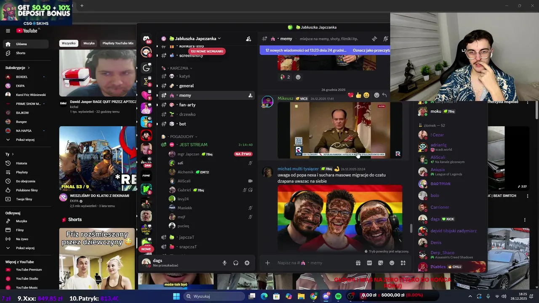The width and height of the screenshot is (539, 303).
Task: Toggle Discord headphones deafen
Action: pyautogui.click(x=236, y=263)
